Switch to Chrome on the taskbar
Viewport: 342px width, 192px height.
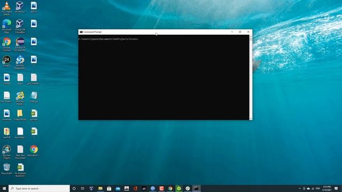tap(170, 188)
